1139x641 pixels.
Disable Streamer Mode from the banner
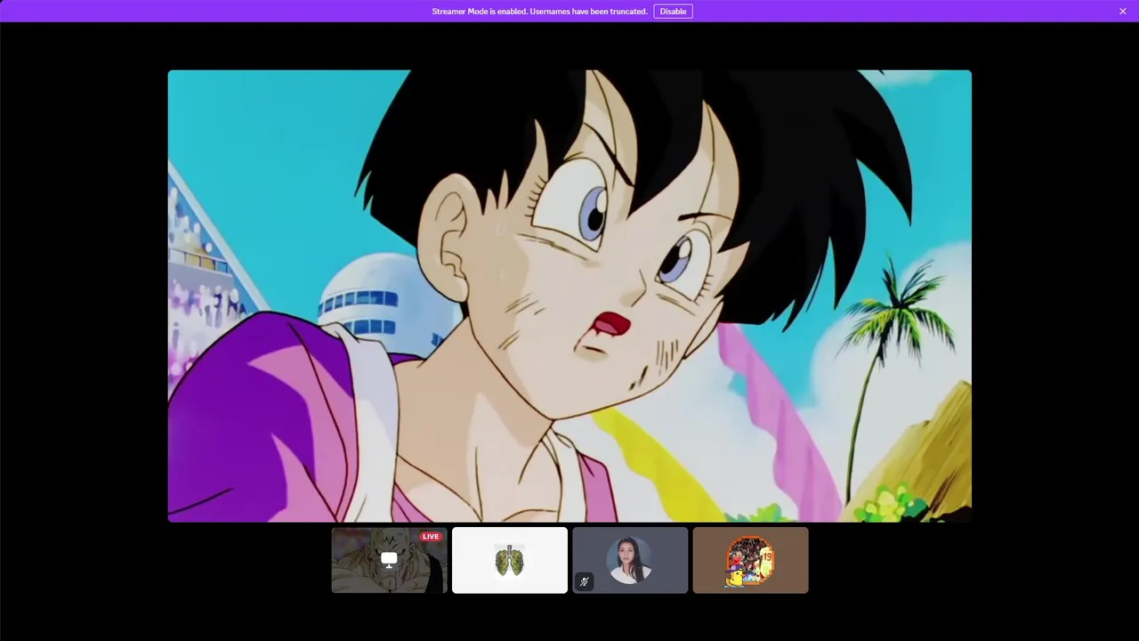673,12
